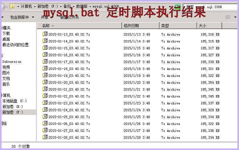Click 7z icon of 2015-01-27_03.40.02.7z
Screen dimensions: 239x150
45,130
